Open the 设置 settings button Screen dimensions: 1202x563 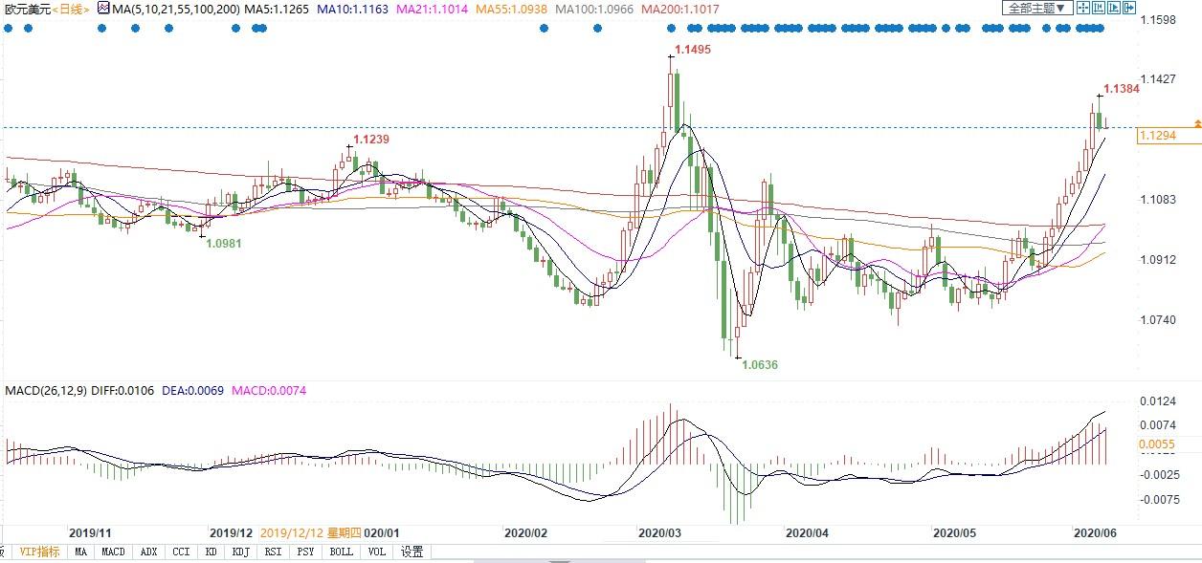(412, 552)
